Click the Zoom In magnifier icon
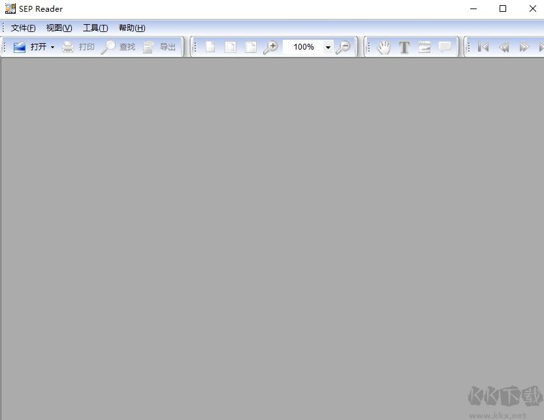544x420 pixels. tap(271, 46)
